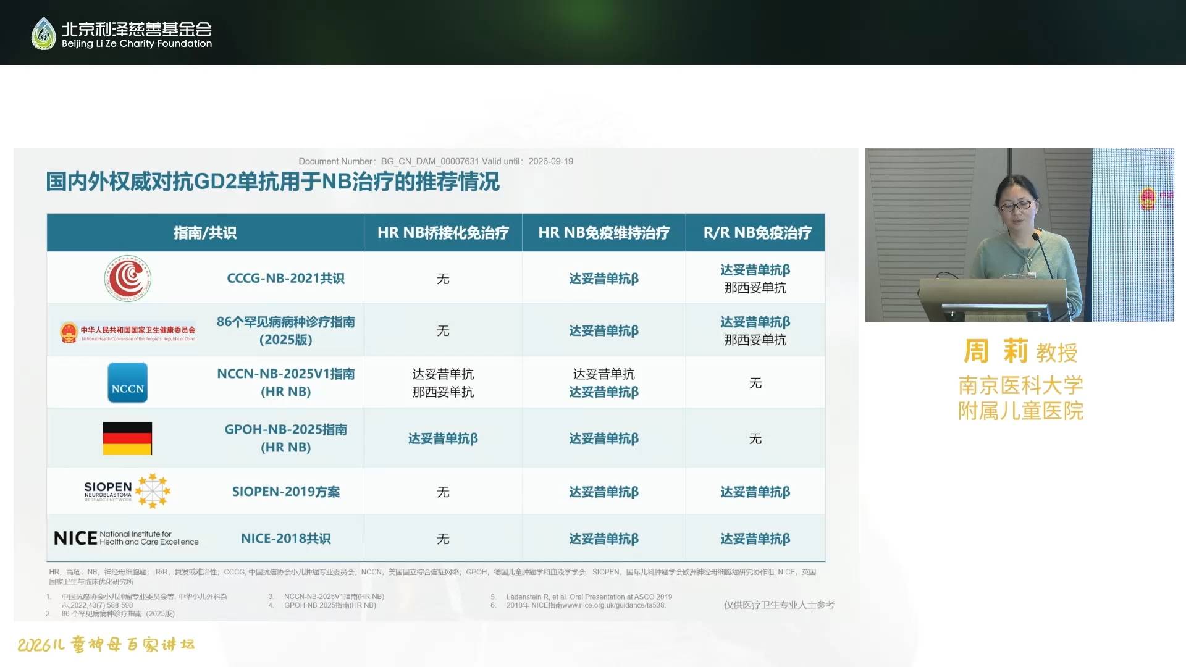
Task: Expand the 指南/共识 header column
Action: [x=204, y=233]
